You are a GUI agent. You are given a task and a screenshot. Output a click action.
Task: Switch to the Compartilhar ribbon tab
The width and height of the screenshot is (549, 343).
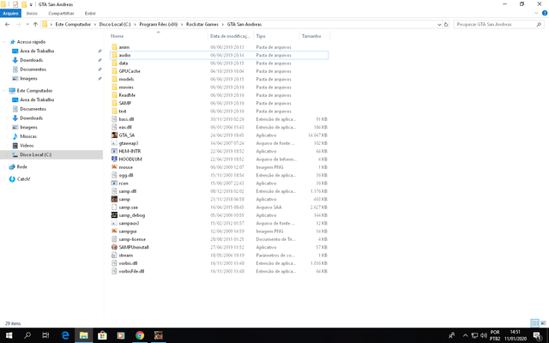[x=61, y=14]
